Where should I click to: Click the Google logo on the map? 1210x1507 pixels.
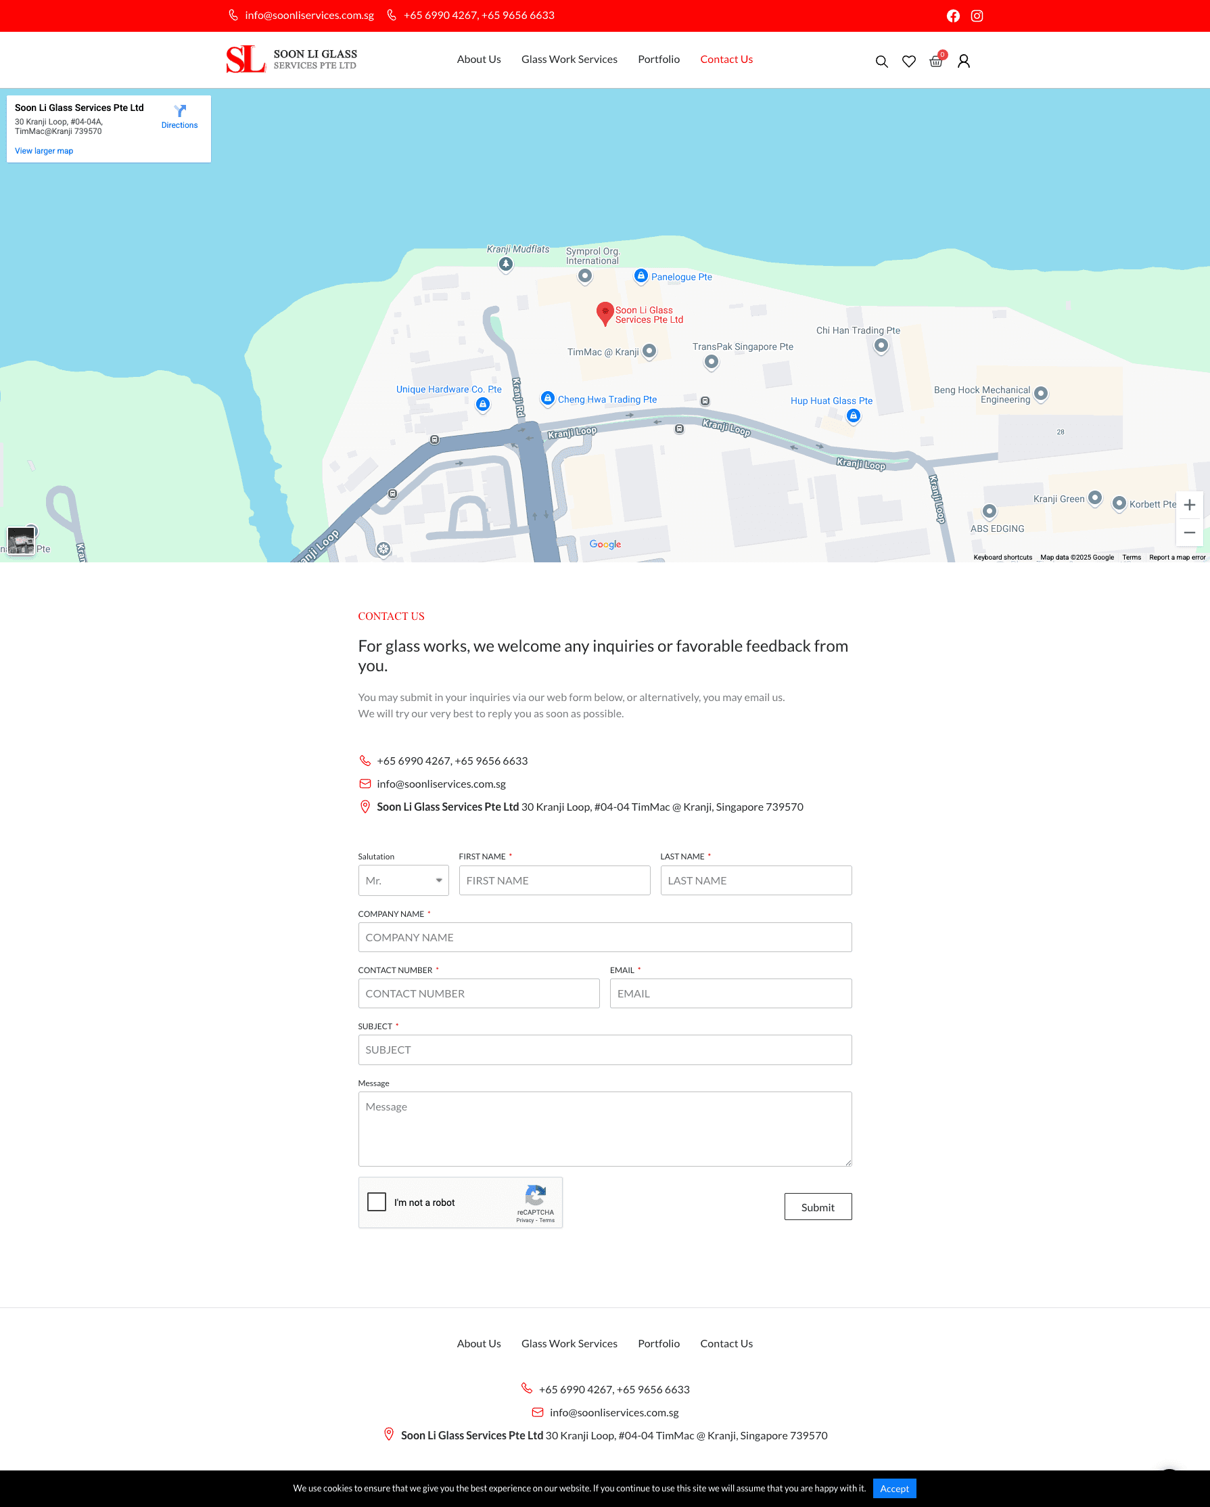[x=605, y=544]
